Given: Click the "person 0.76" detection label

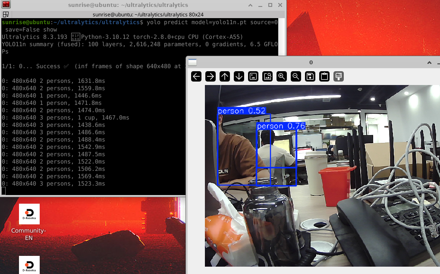Looking at the screenshot, I should (x=281, y=126).
